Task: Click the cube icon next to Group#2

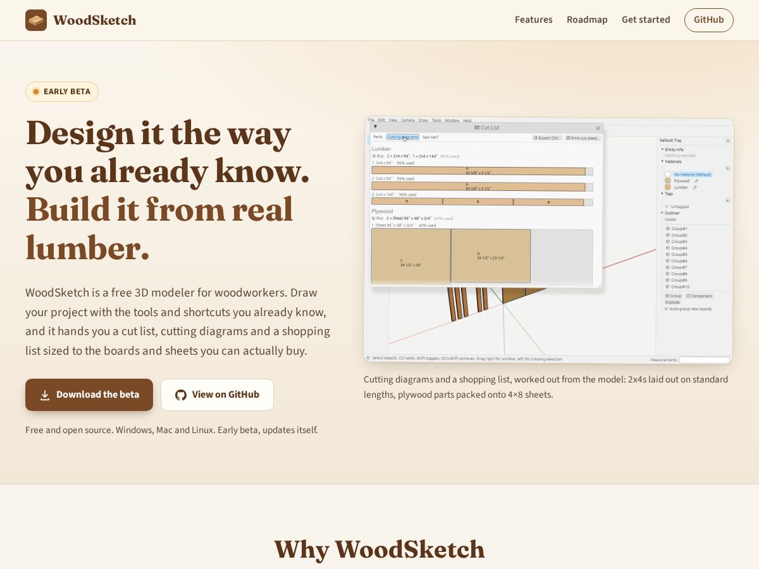Action: (x=667, y=235)
